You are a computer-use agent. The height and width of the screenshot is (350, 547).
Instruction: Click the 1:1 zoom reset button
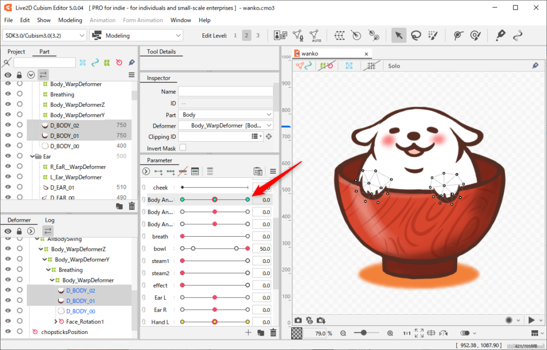click(407, 333)
